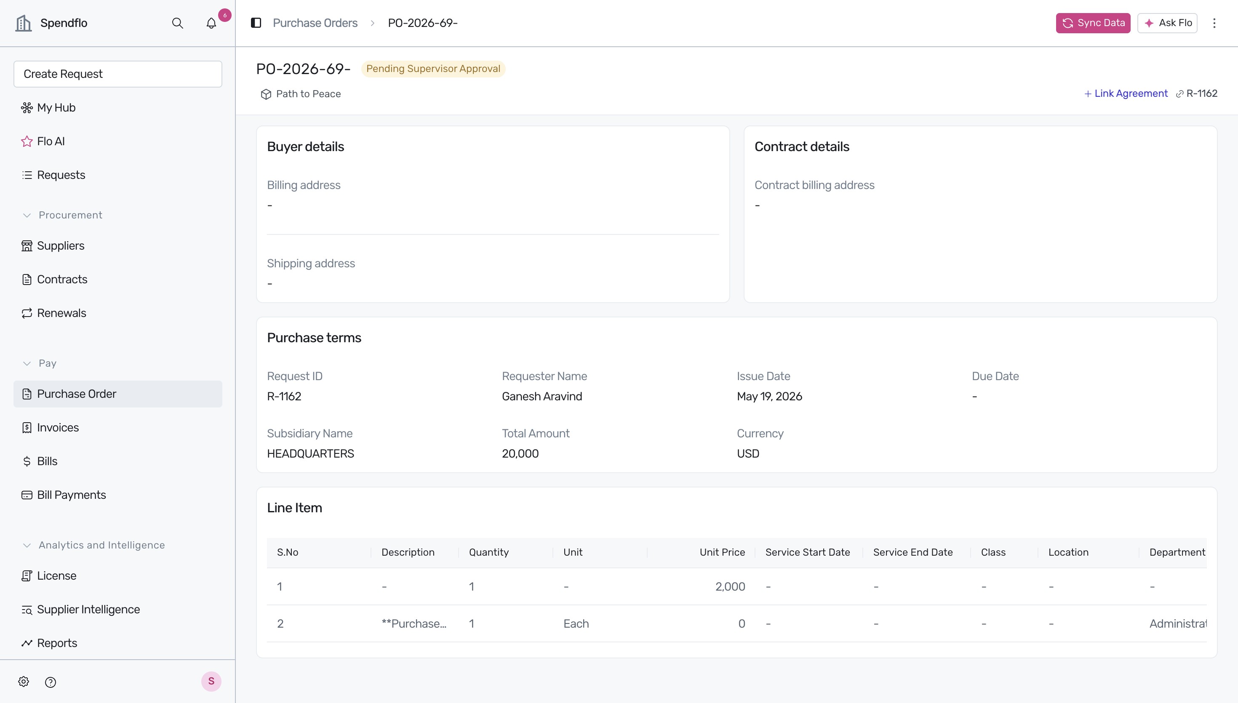1238x703 pixels.
Task: Click the Path to Peace box icon
Action: pyautogui.click(x=266, y=94)
